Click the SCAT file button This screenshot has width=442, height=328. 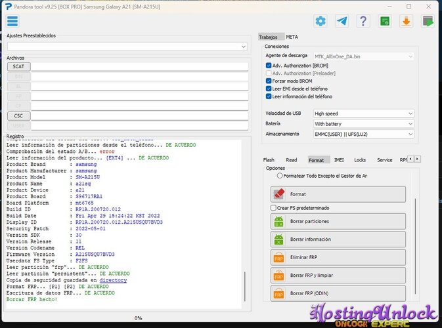(x=18, y=66)
